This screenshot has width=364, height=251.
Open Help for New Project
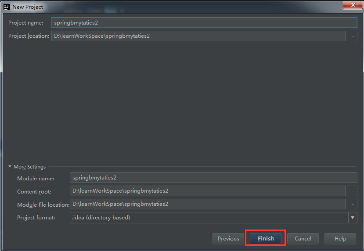(x=340, y=239)
